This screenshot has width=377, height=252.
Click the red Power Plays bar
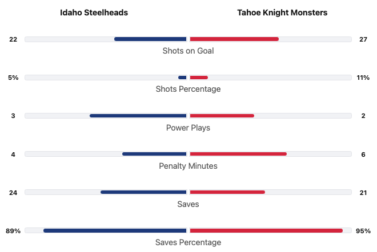[x=222, y=116]
